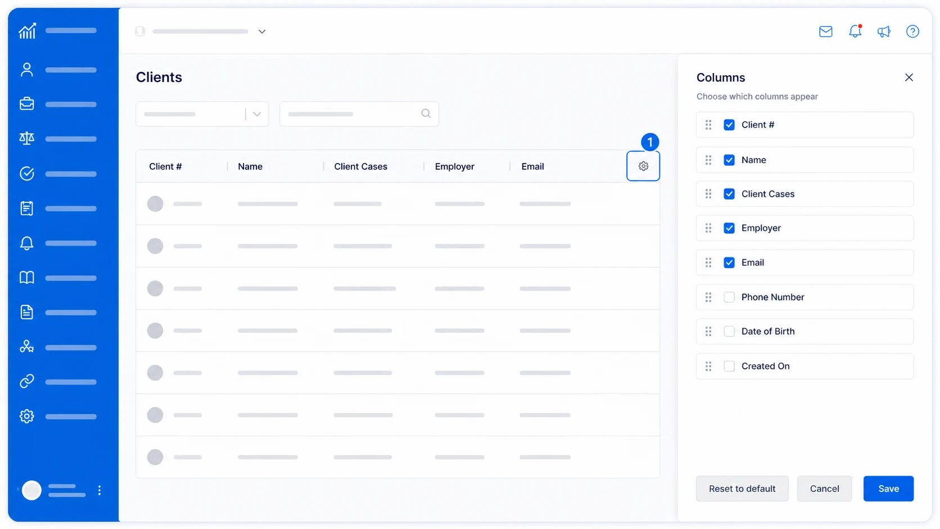Grab the drag handle for Client #
This screenshot has height=529, width=940.
click(708, 125)
